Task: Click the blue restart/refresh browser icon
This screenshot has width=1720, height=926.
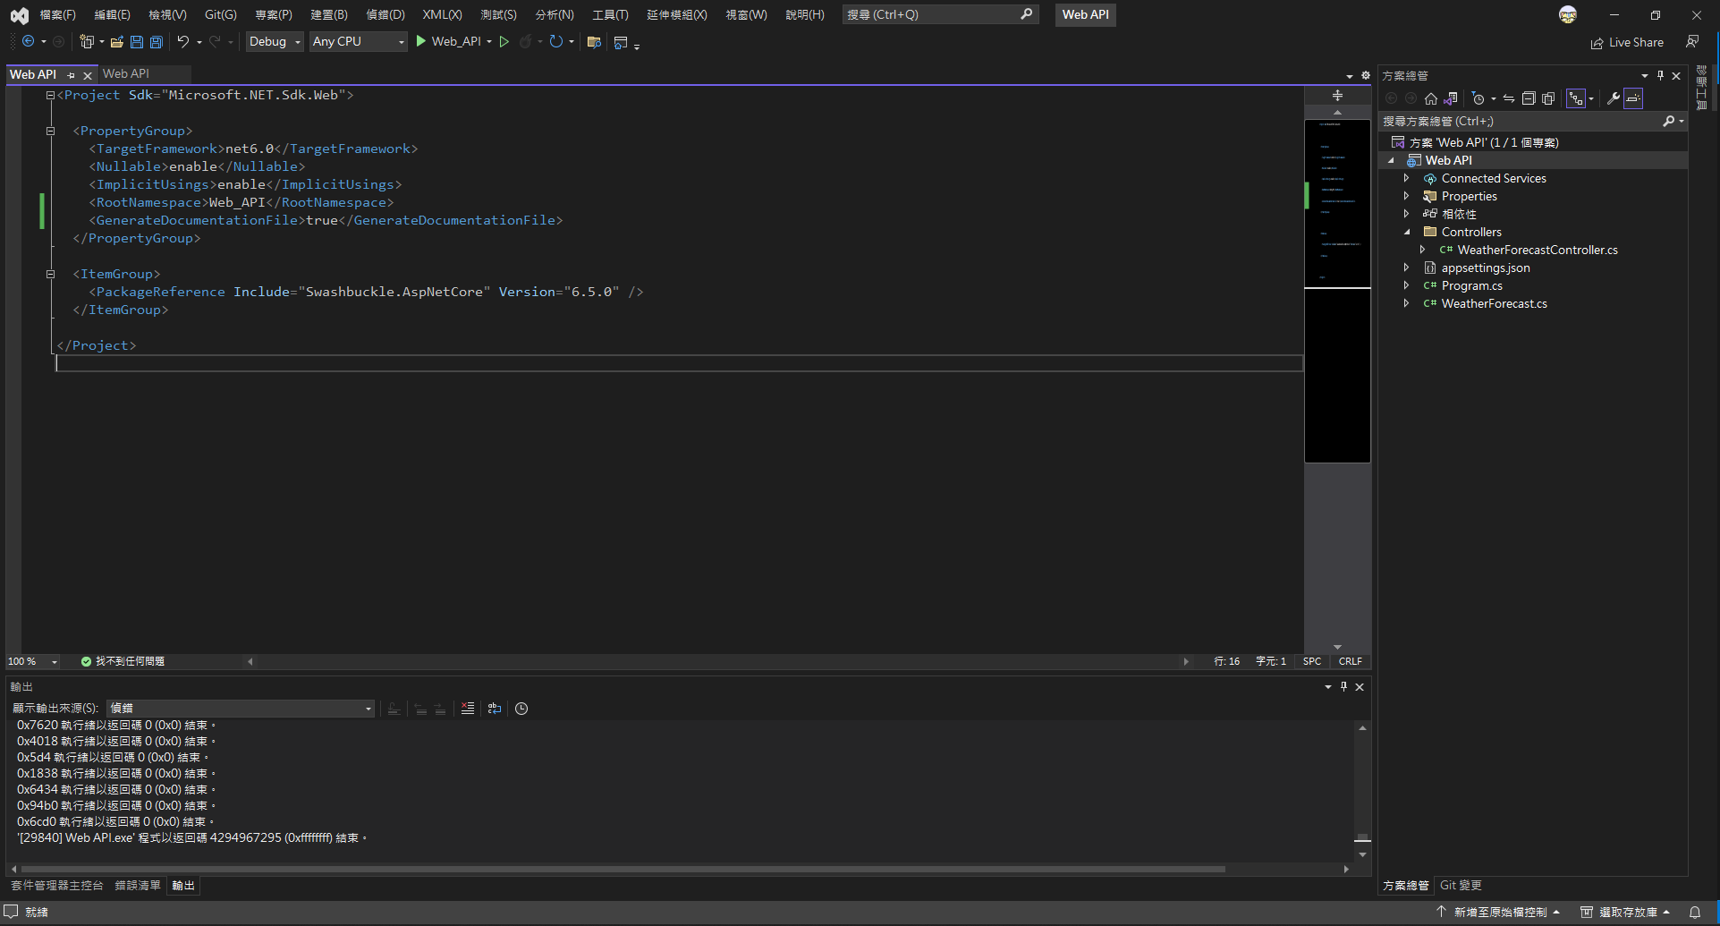Action: point(556,41)
